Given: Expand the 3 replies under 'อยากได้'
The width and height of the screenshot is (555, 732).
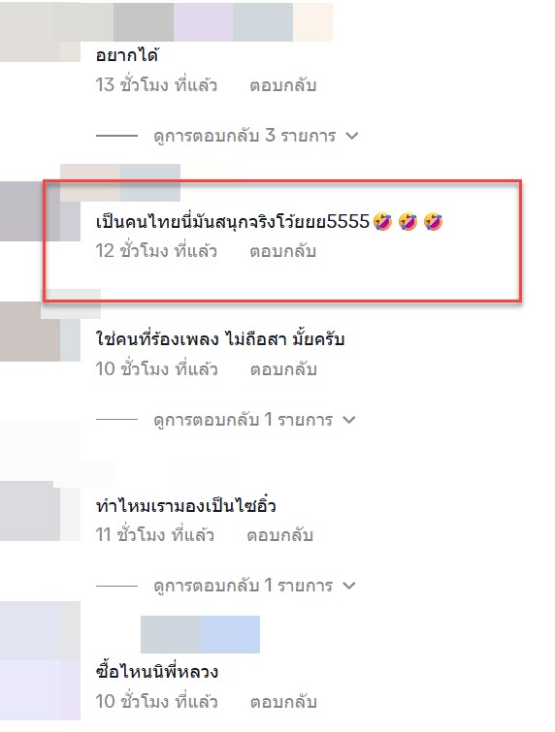Looking at the screenshot, I should [x=245, y=136].
